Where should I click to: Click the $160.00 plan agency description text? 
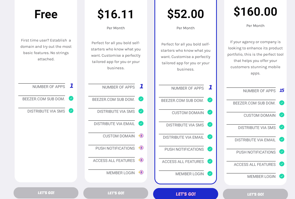pyautogui.click(x=255, y=57)
